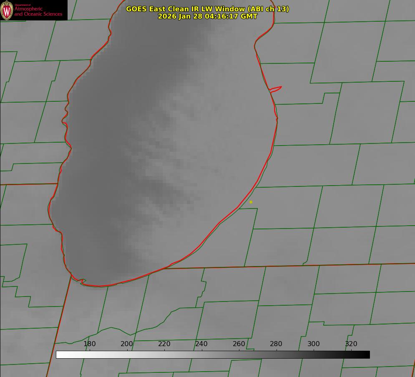Click the 180 label on the colorbar
Image resolution: width=415 pixels, height=377 pixels.
coord(90,344)
